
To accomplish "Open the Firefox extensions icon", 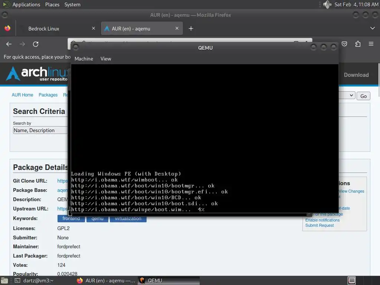I will [x=358, y=44].
